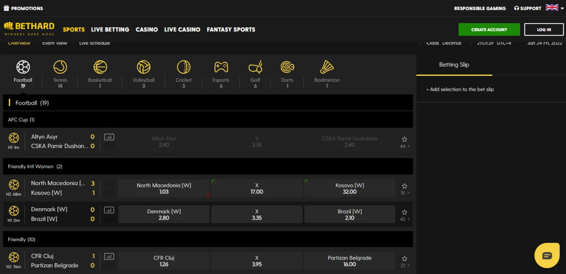566x274 pixels.
Task: Select the Betting Slip tab
Action: point(454,65)
